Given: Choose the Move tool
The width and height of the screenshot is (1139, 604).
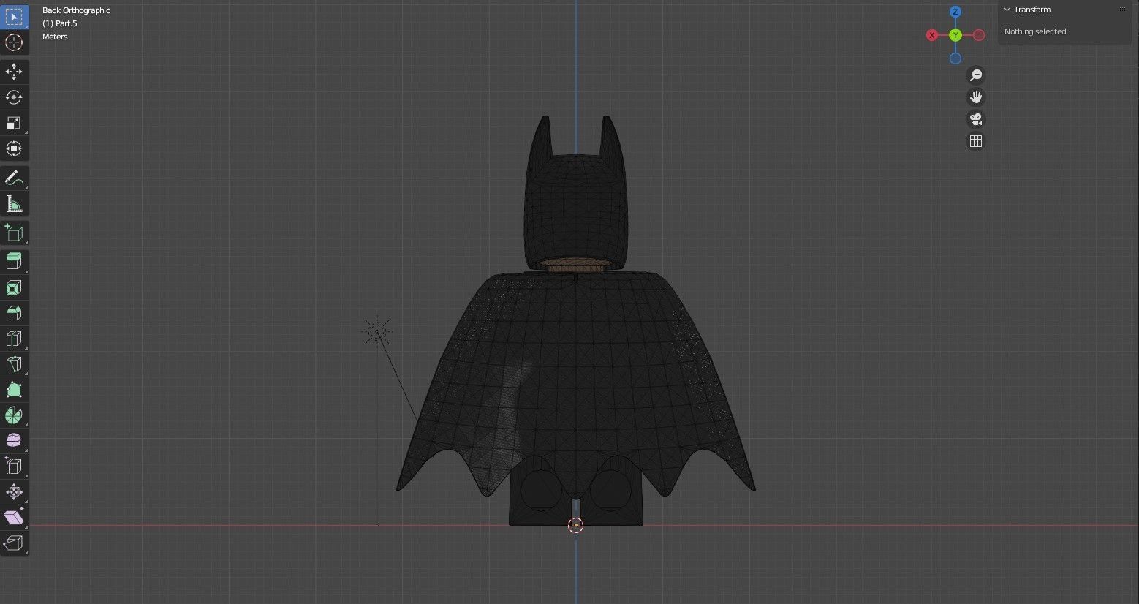Looking at the screenshot, I should (14, 72).
